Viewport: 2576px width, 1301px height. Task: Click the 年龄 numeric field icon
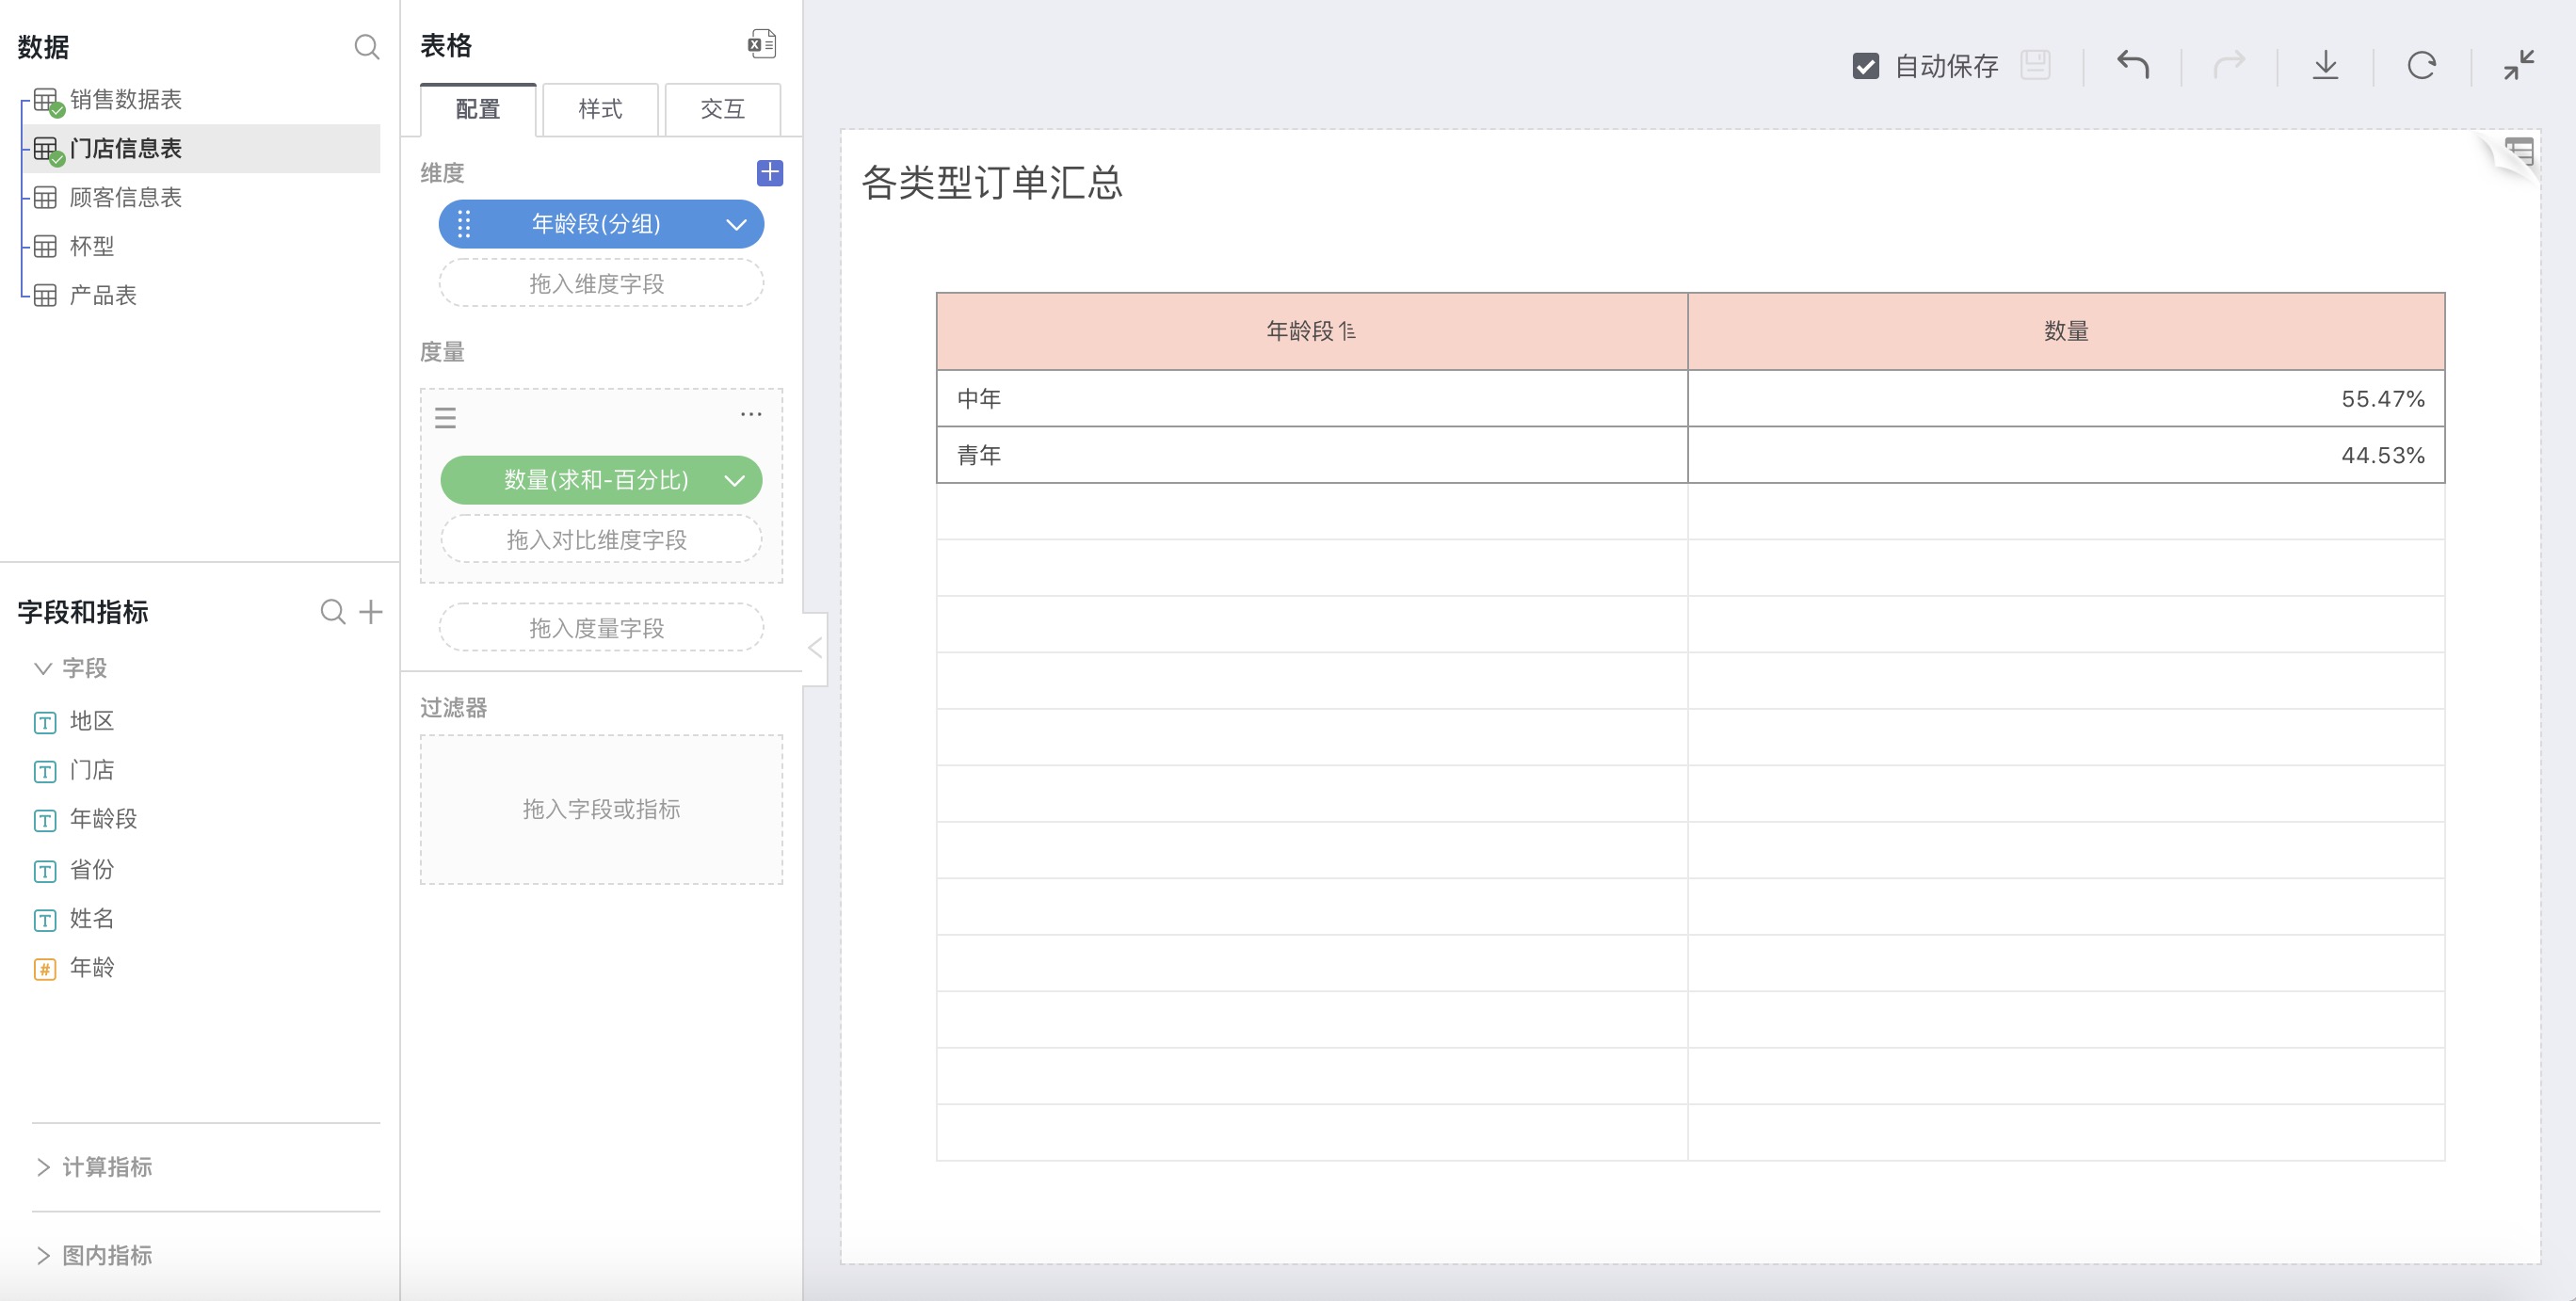(x=45, y=968)
